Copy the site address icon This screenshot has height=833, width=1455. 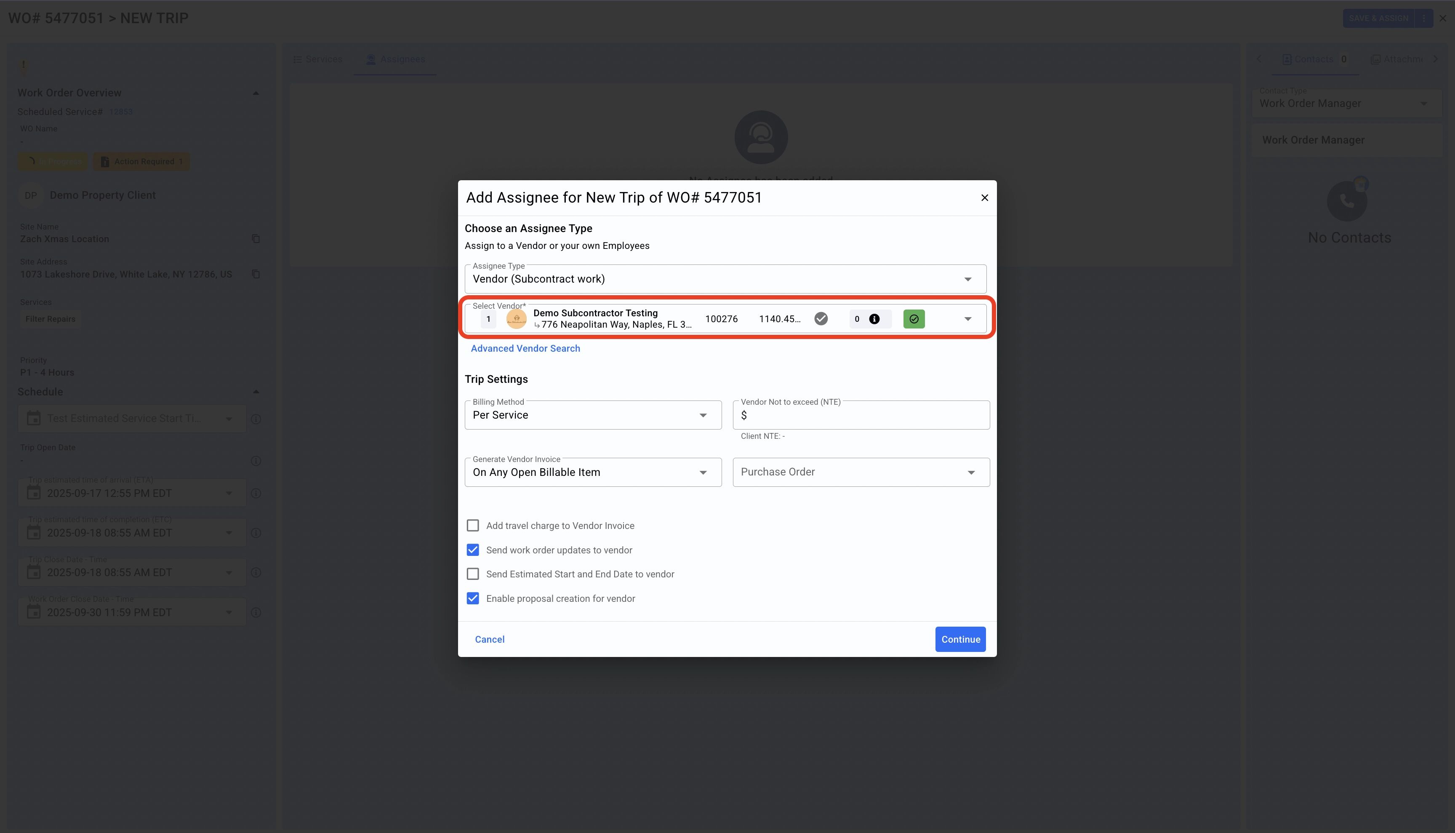[256, 274]
